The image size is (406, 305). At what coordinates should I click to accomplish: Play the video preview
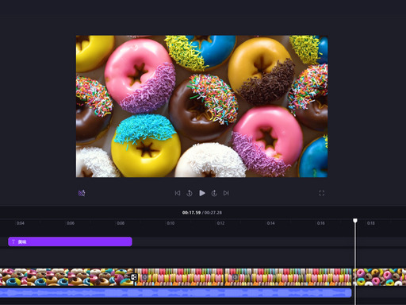click(x=202, y=193)
